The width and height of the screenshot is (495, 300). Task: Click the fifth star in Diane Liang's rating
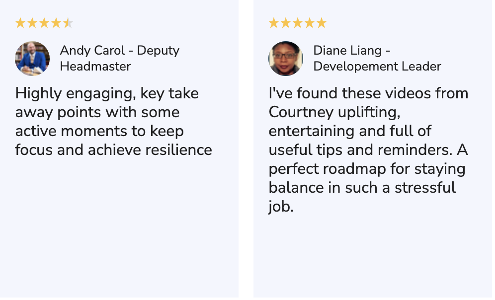[322, 23]
